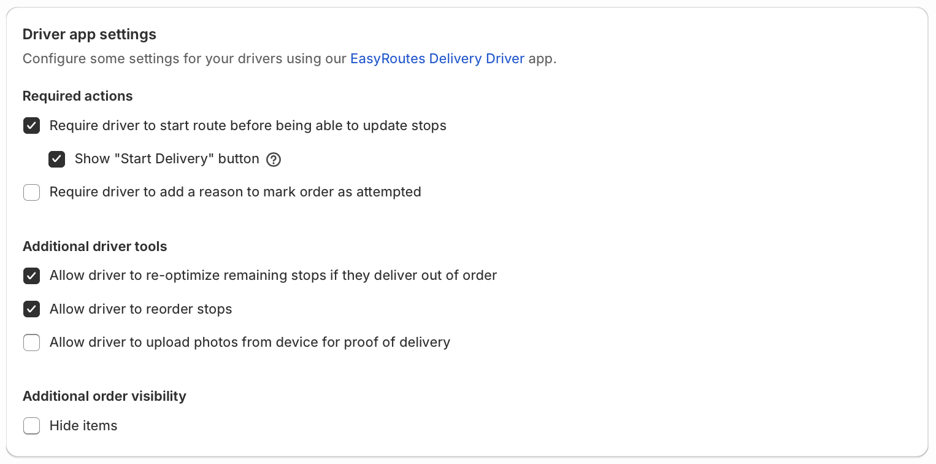Enable the require reason for attempted order checkbox

click(x=32, y=192)
